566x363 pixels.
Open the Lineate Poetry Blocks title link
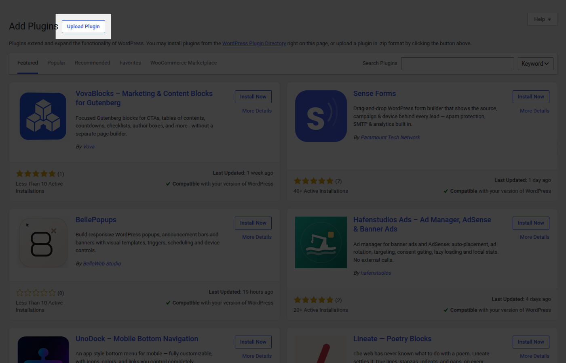tap(392, 339)
